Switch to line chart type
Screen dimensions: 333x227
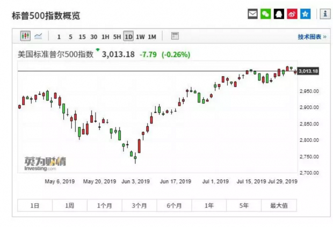pyautogui.click(x=38, y=36)
